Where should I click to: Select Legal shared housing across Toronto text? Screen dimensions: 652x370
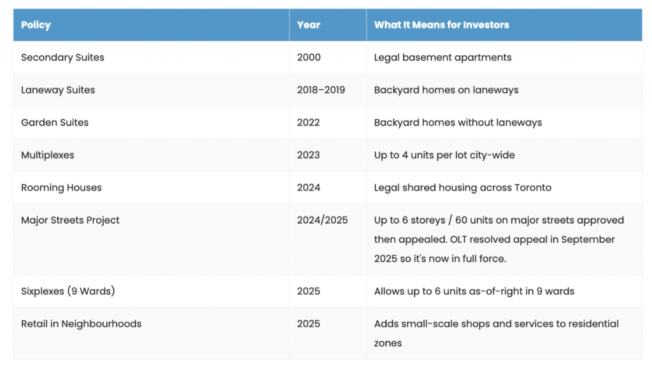coord(462,187)
